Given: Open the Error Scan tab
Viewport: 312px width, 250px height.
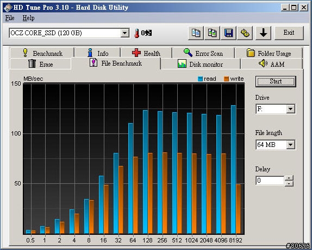Looking at the screenshot, I should pos(203,53).
